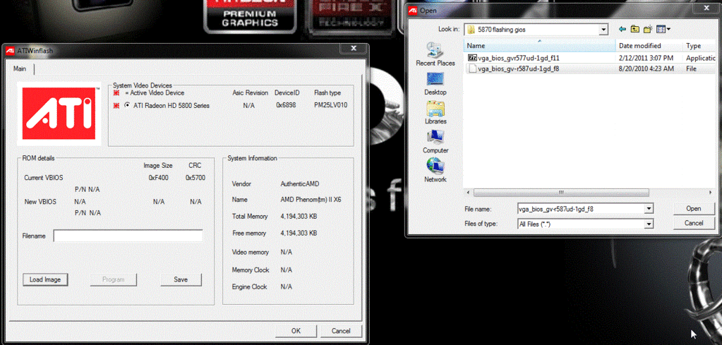Screen dimensions: 722x345
Task: Open Libraries in the sidebar
Action: pyautogui.click(x=435, y=113)
